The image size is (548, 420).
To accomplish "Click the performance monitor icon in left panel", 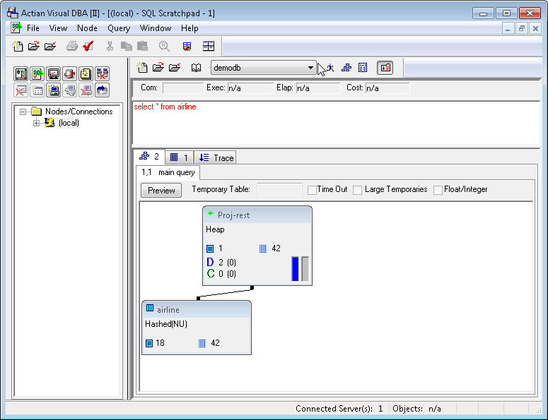I will pos(53,74).
